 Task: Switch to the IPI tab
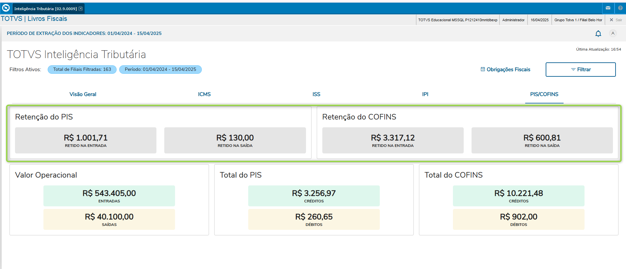click(425, 94)
